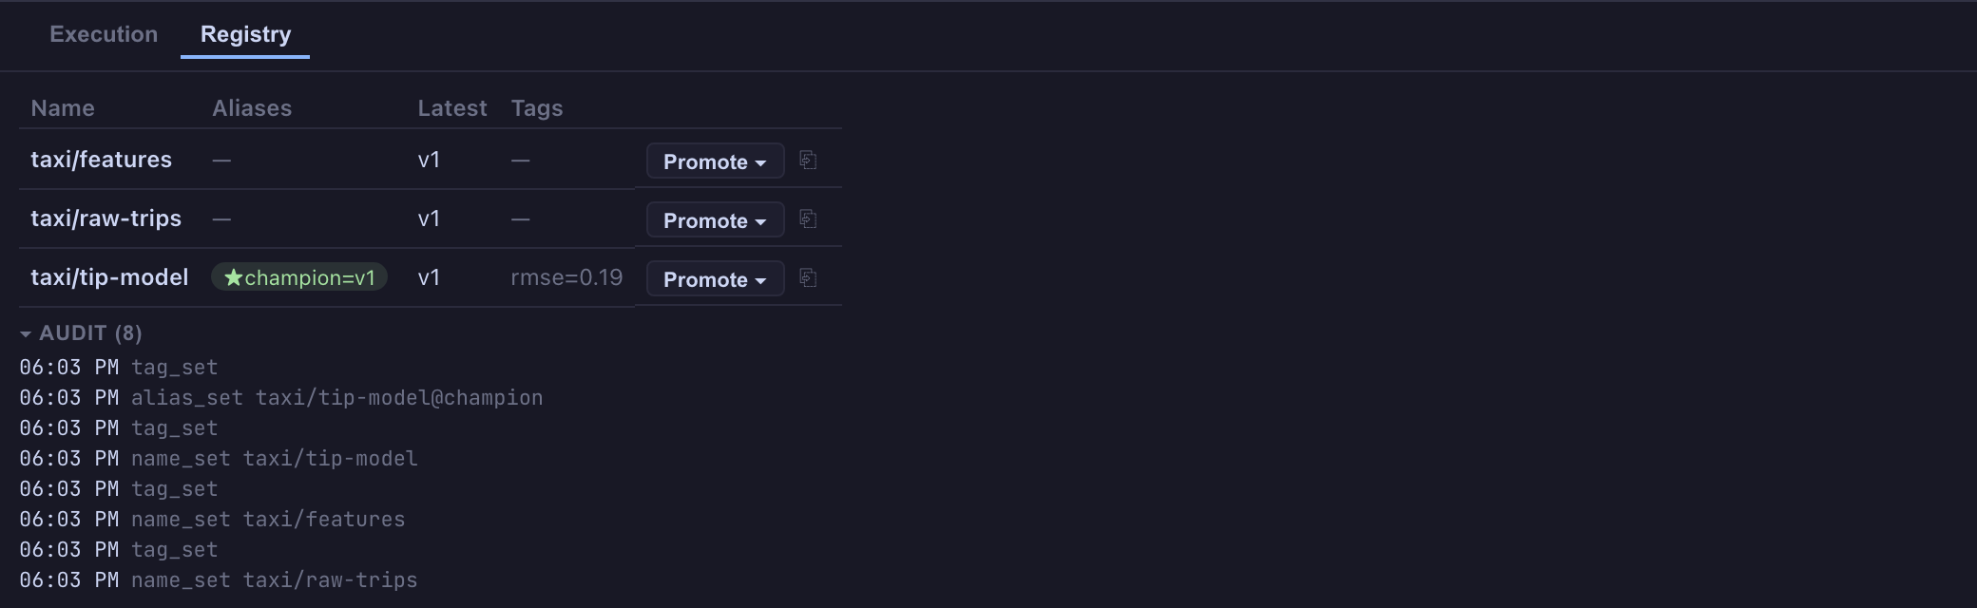This screenshot has height=608, width=1977.
Task: Select the taxi/tip-model row name
Action: click(x=109, y=277)
